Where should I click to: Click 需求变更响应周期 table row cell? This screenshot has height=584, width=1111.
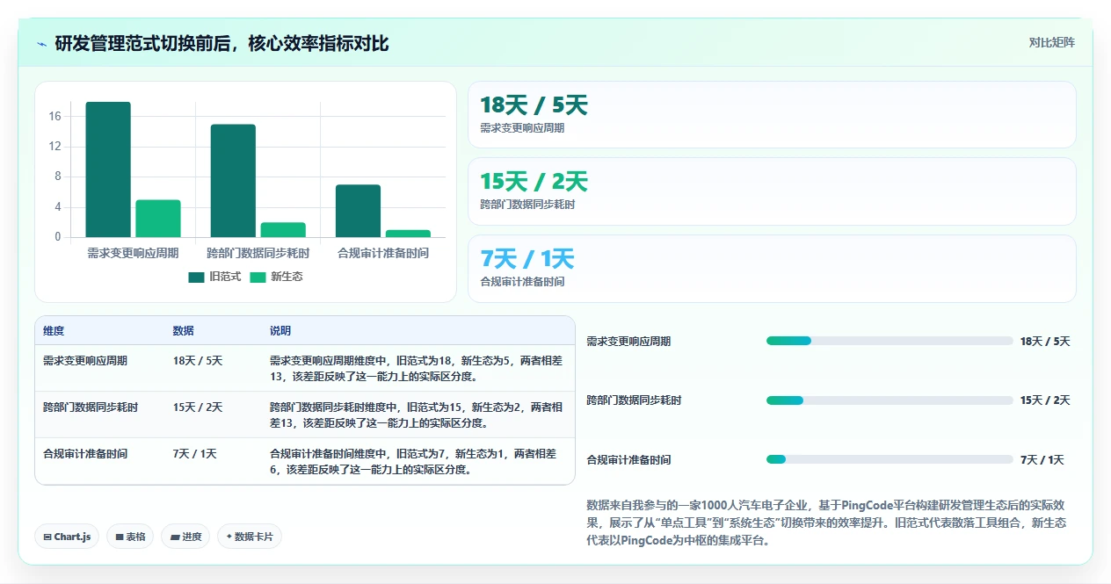pyautogui.click(x=85, y=360)
